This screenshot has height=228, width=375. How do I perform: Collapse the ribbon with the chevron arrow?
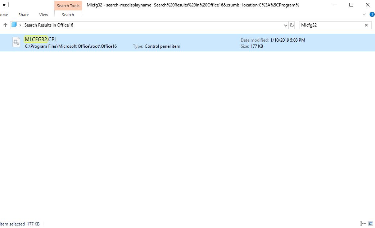coord(363,14)
